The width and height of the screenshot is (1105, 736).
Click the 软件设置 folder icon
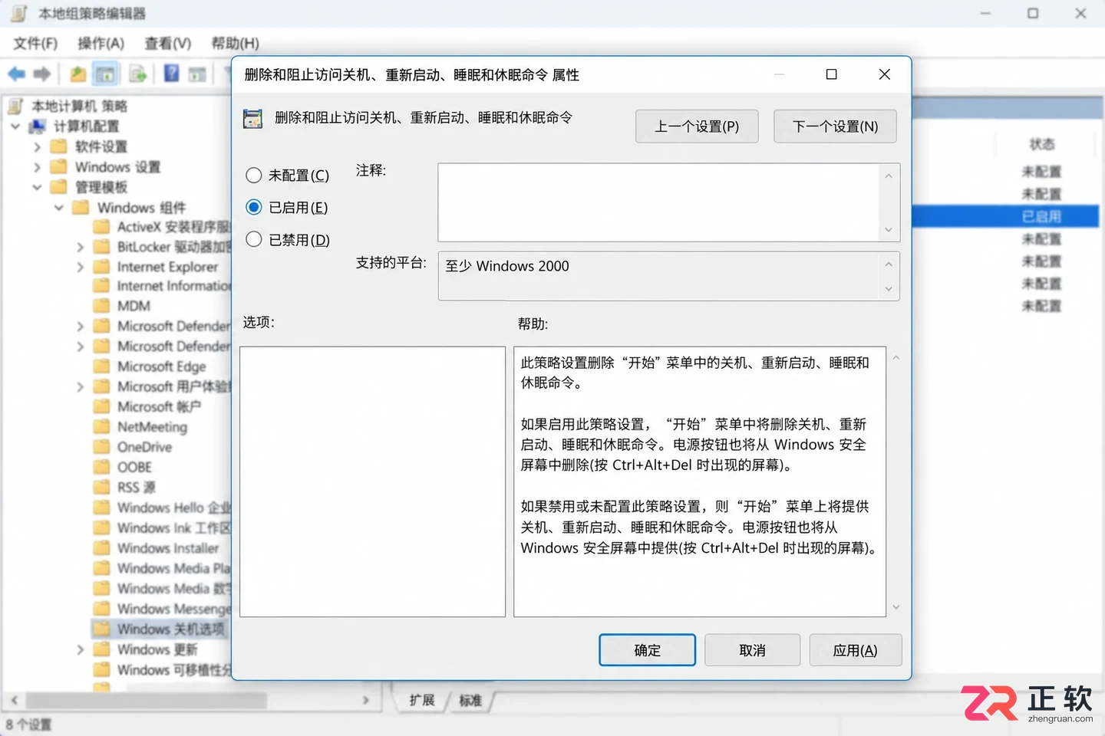click(x=59, y=146)
